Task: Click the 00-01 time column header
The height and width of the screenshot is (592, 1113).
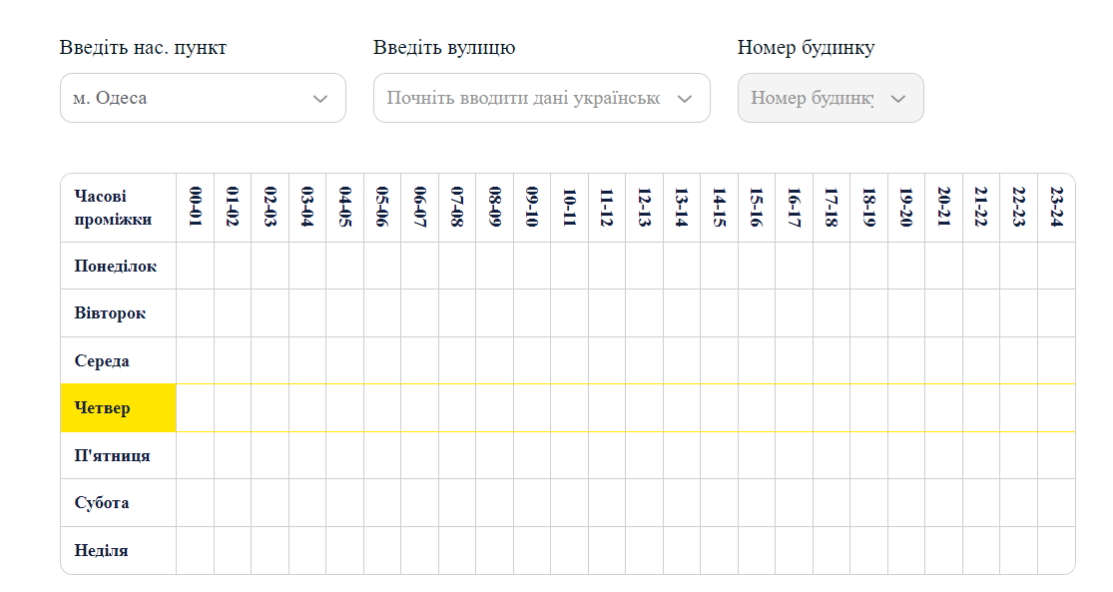Action: tap(196, 208)
